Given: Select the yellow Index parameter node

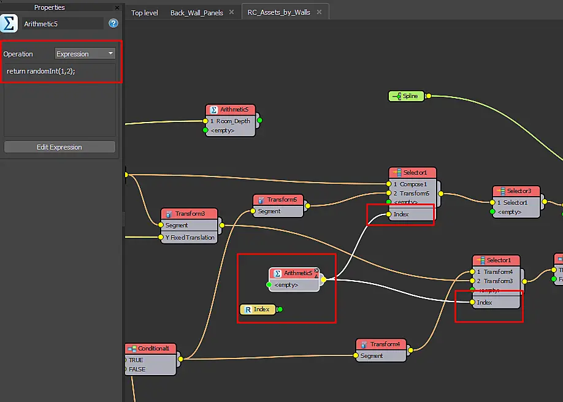Looking at the screenshot, I should (258, 309).
